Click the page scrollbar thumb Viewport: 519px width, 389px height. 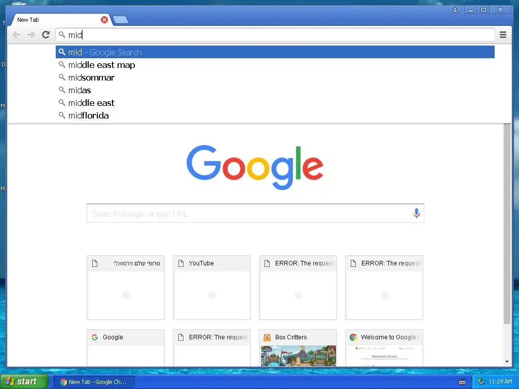point(507,224)
